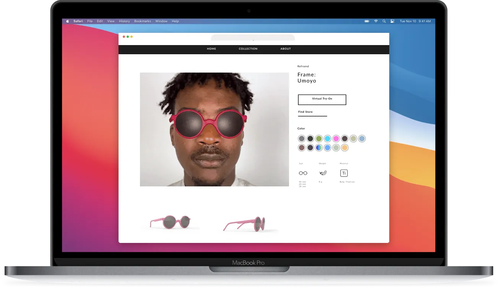Click the battery status icon
This screenshot has height=288, width=499.
pyautogui.click(x=367, y=21)
